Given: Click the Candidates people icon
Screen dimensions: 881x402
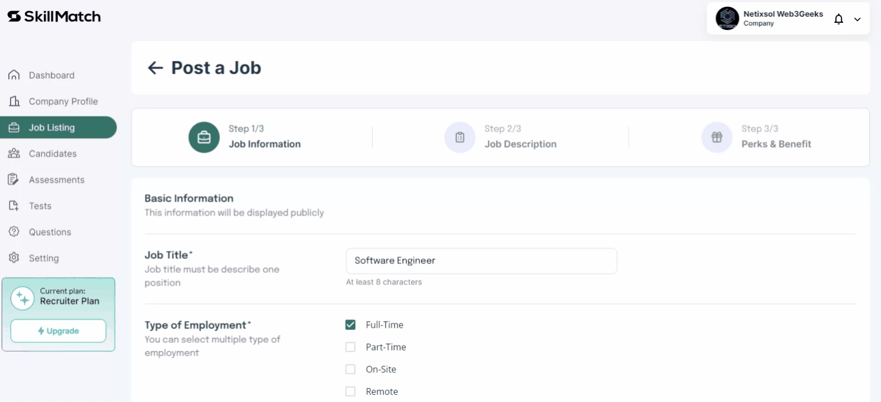Looking at the screenshot, I should [14, 153].
